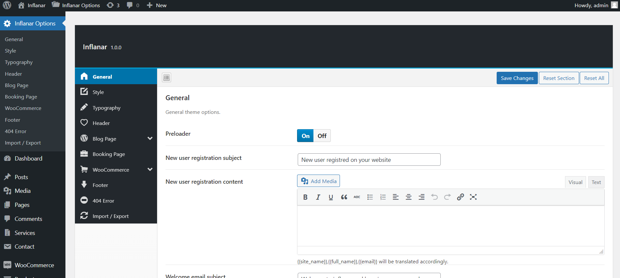Click the New content button
The height and width of the screenshot is (278, 620).
[x=157, y=5]
